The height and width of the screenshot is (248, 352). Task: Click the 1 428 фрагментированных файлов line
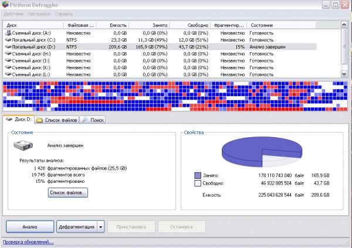[x=80, y=168]
